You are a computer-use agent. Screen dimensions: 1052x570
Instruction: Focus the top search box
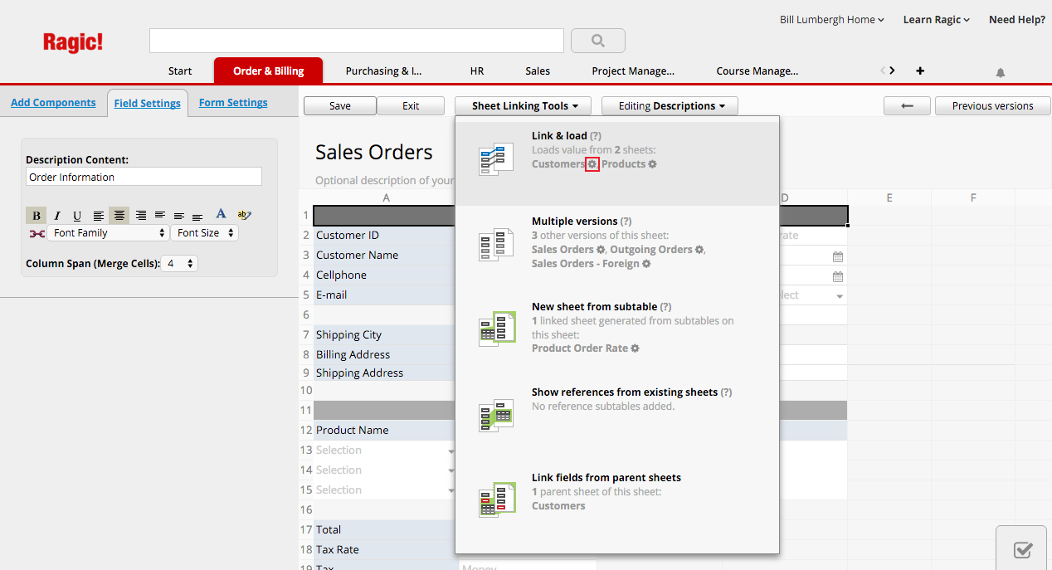point(357,41)
